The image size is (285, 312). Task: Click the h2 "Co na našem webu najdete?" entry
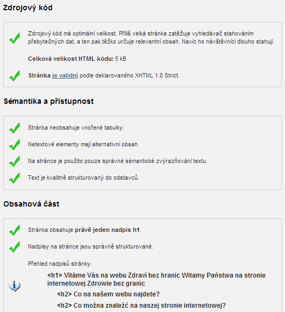(108, 294)
